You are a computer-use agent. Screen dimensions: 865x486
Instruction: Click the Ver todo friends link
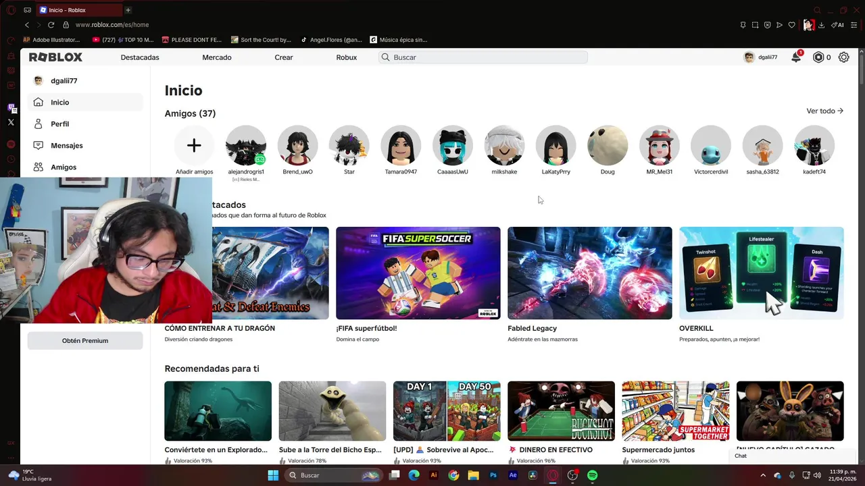[824, 111]
